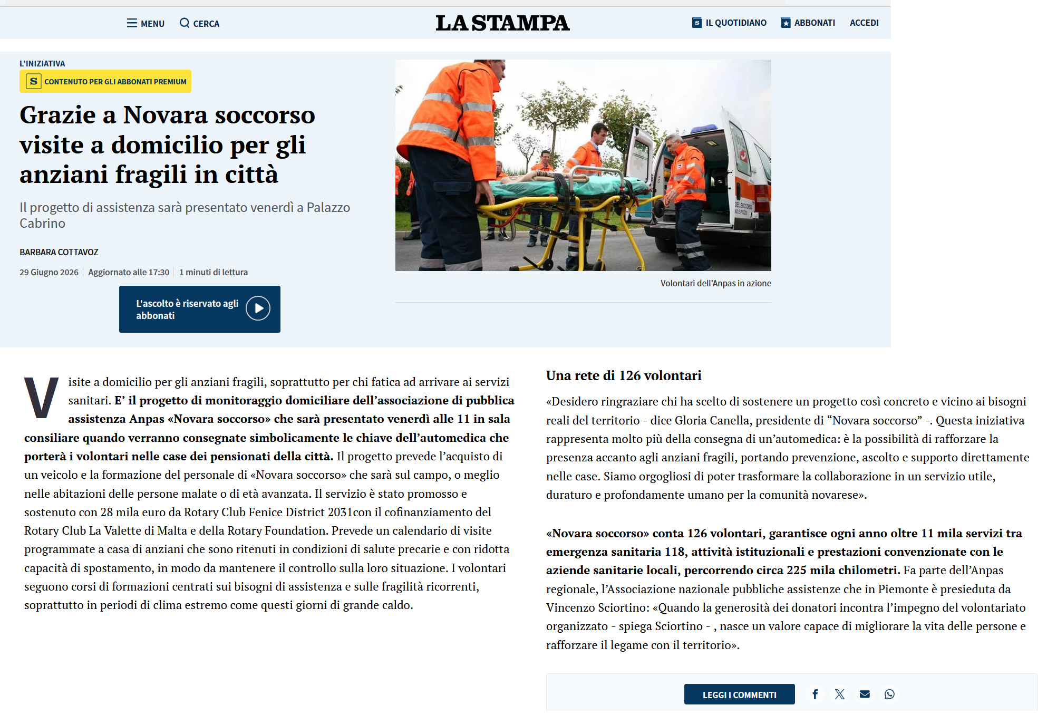Click the subtitle mentioning Palazzo Cabrino
This screenshot has width=1047, height=715.
tap(185, 215)
